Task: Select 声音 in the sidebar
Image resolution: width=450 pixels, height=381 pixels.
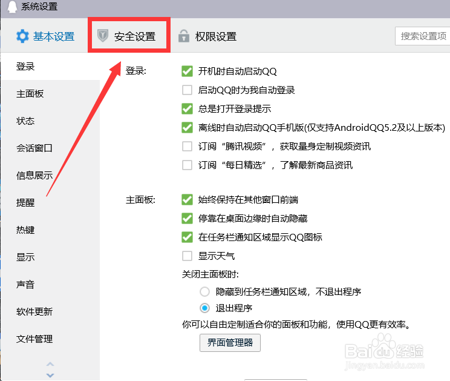Action: [x=50, y=285]
